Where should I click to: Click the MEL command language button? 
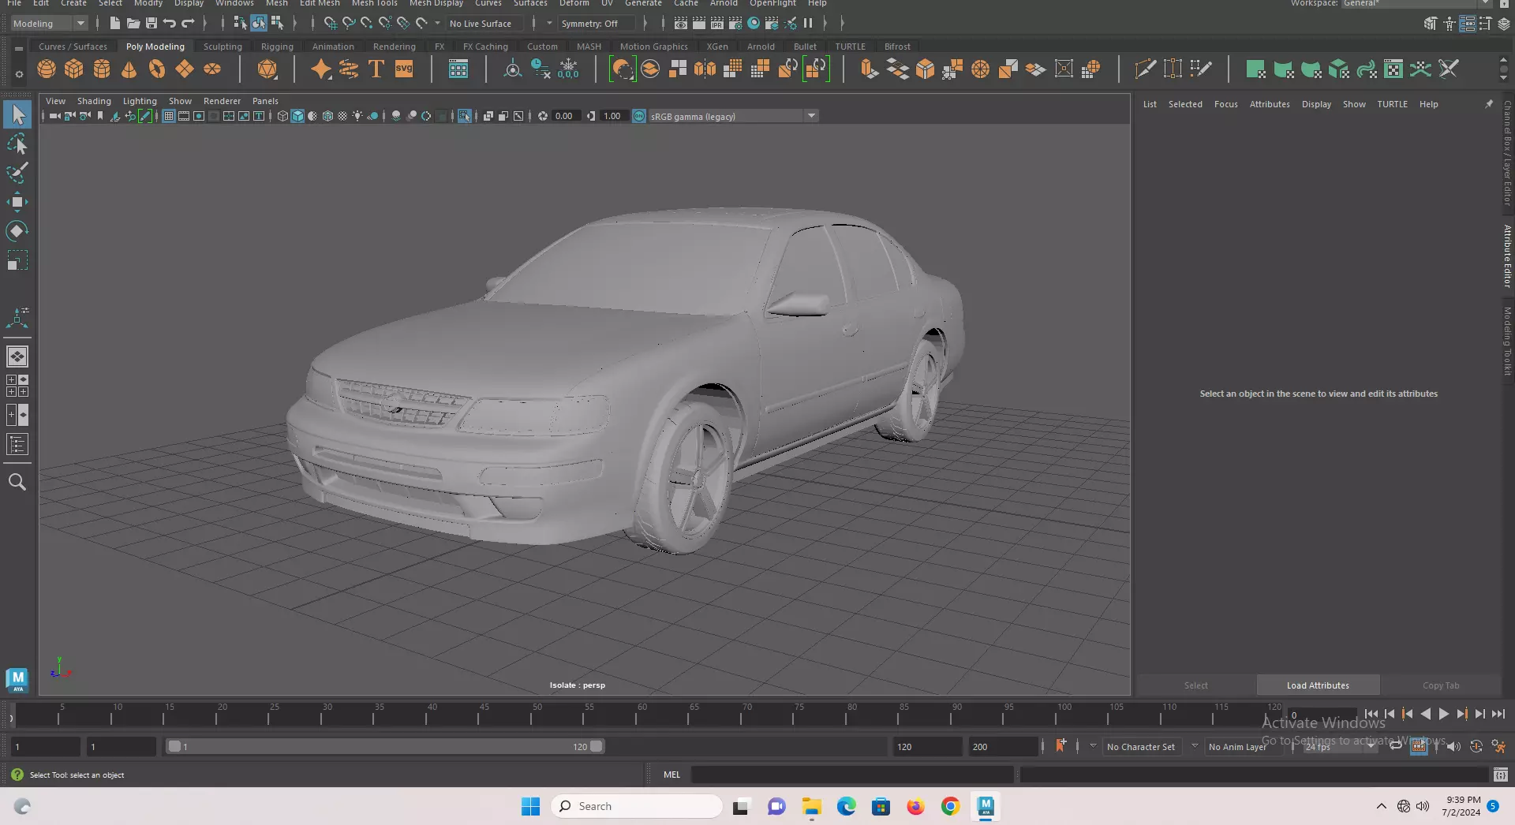click(671, 775)
